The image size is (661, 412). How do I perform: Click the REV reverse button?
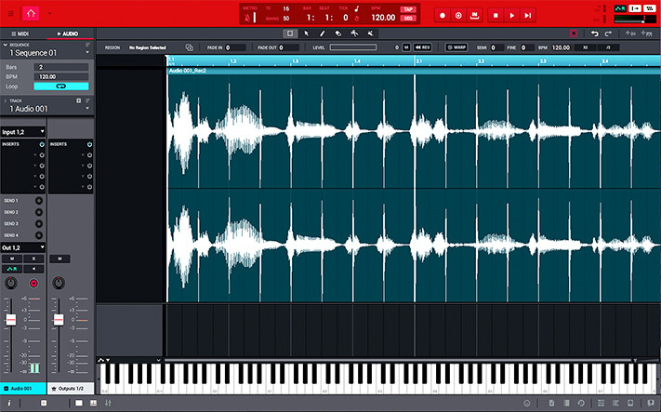tap(423, 47)
